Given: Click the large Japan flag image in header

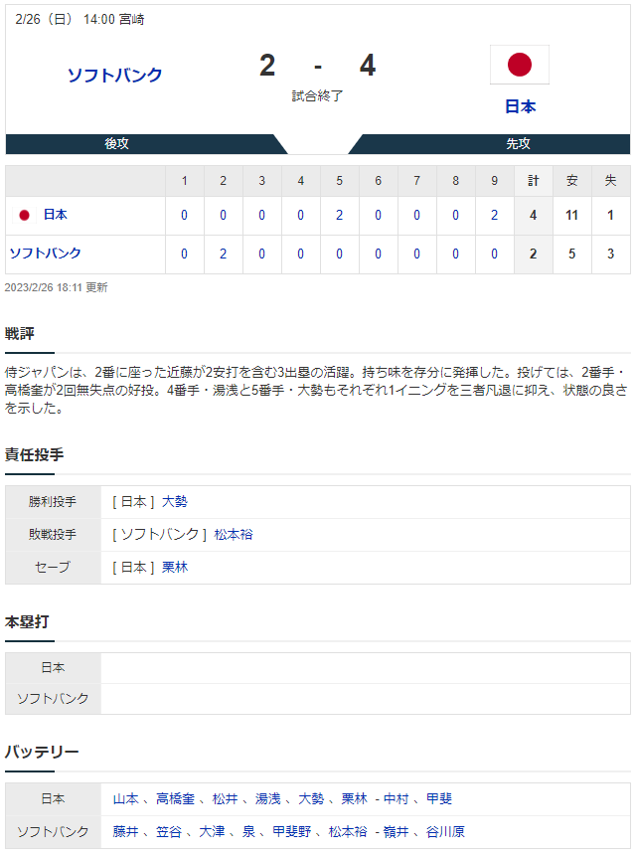Looking at the screenshot, I should point(520,65).
